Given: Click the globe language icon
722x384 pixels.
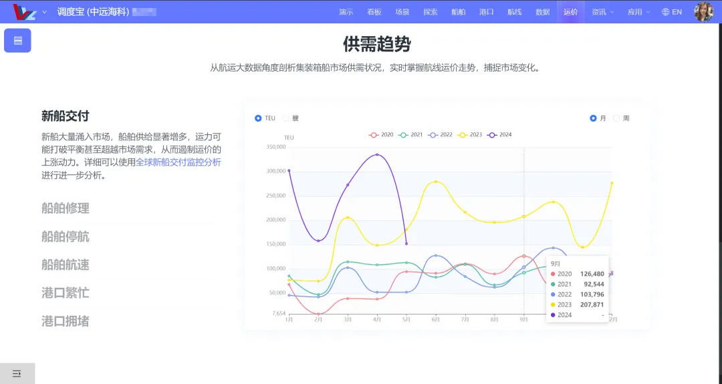Looking at the screenshot, I should point(665,12).
